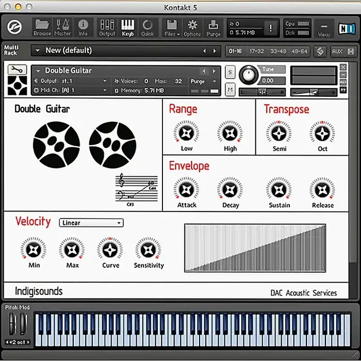The width and height of the screenshot is (361, 361).
Task: Click the velocity curve graph
Action: [255, 248]
